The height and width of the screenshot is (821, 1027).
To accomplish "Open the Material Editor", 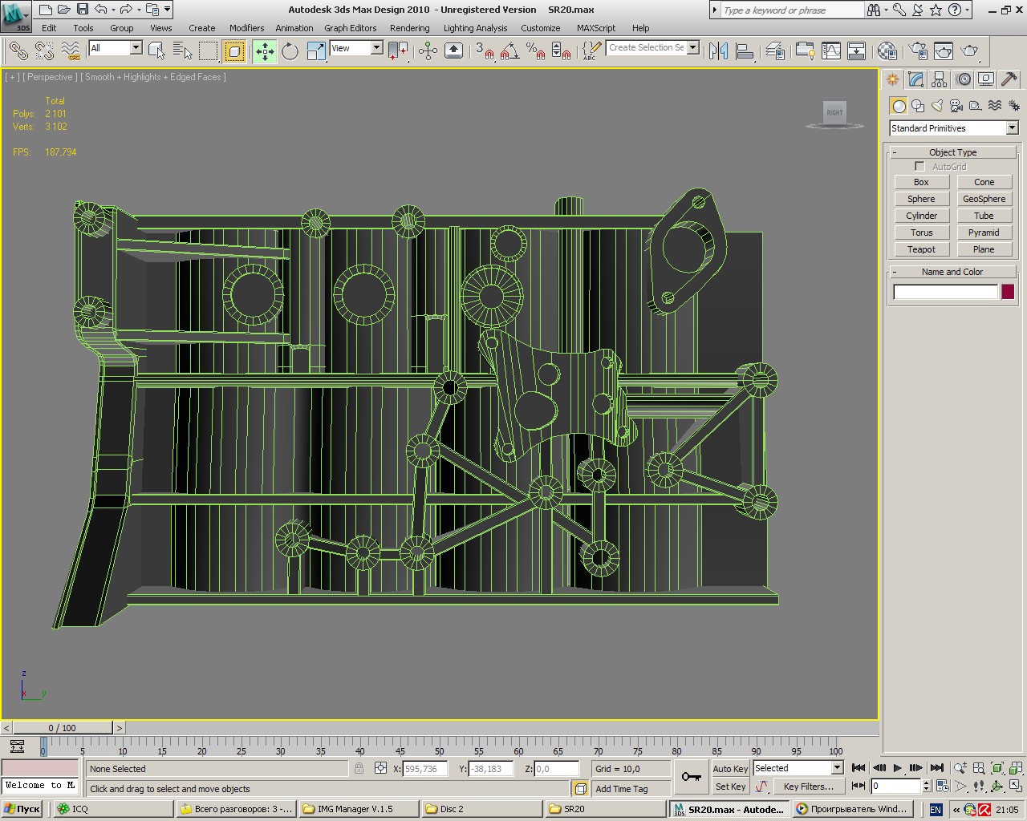I will pos(887,51).
